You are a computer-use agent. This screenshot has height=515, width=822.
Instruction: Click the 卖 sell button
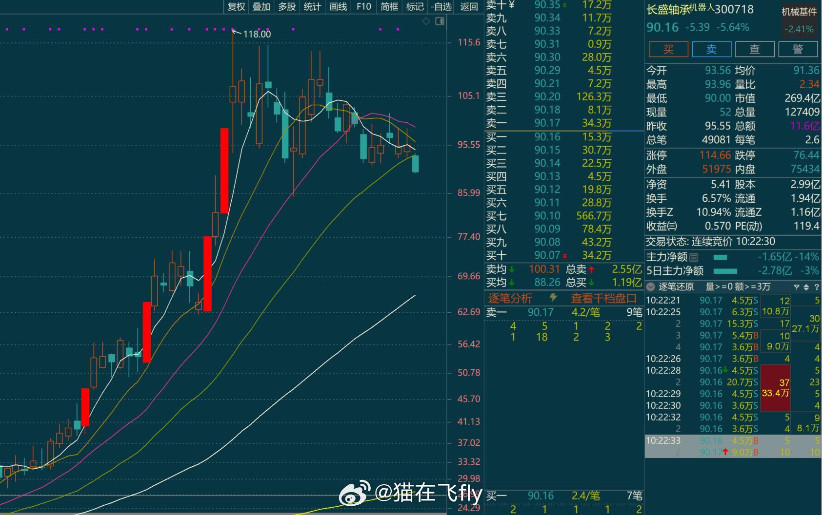coord(711,49)
